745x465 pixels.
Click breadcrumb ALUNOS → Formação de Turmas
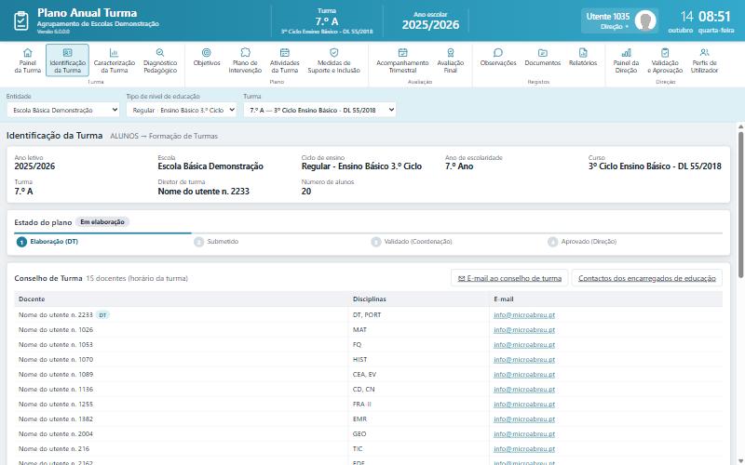(164, 136)
